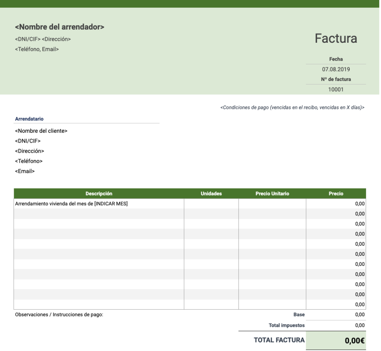The width and height of the screenshot is (381, 351).
Task: Select the Precio Unitario column header
Action: [272, 193]
